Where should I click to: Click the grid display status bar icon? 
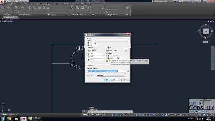click(105, 115)
